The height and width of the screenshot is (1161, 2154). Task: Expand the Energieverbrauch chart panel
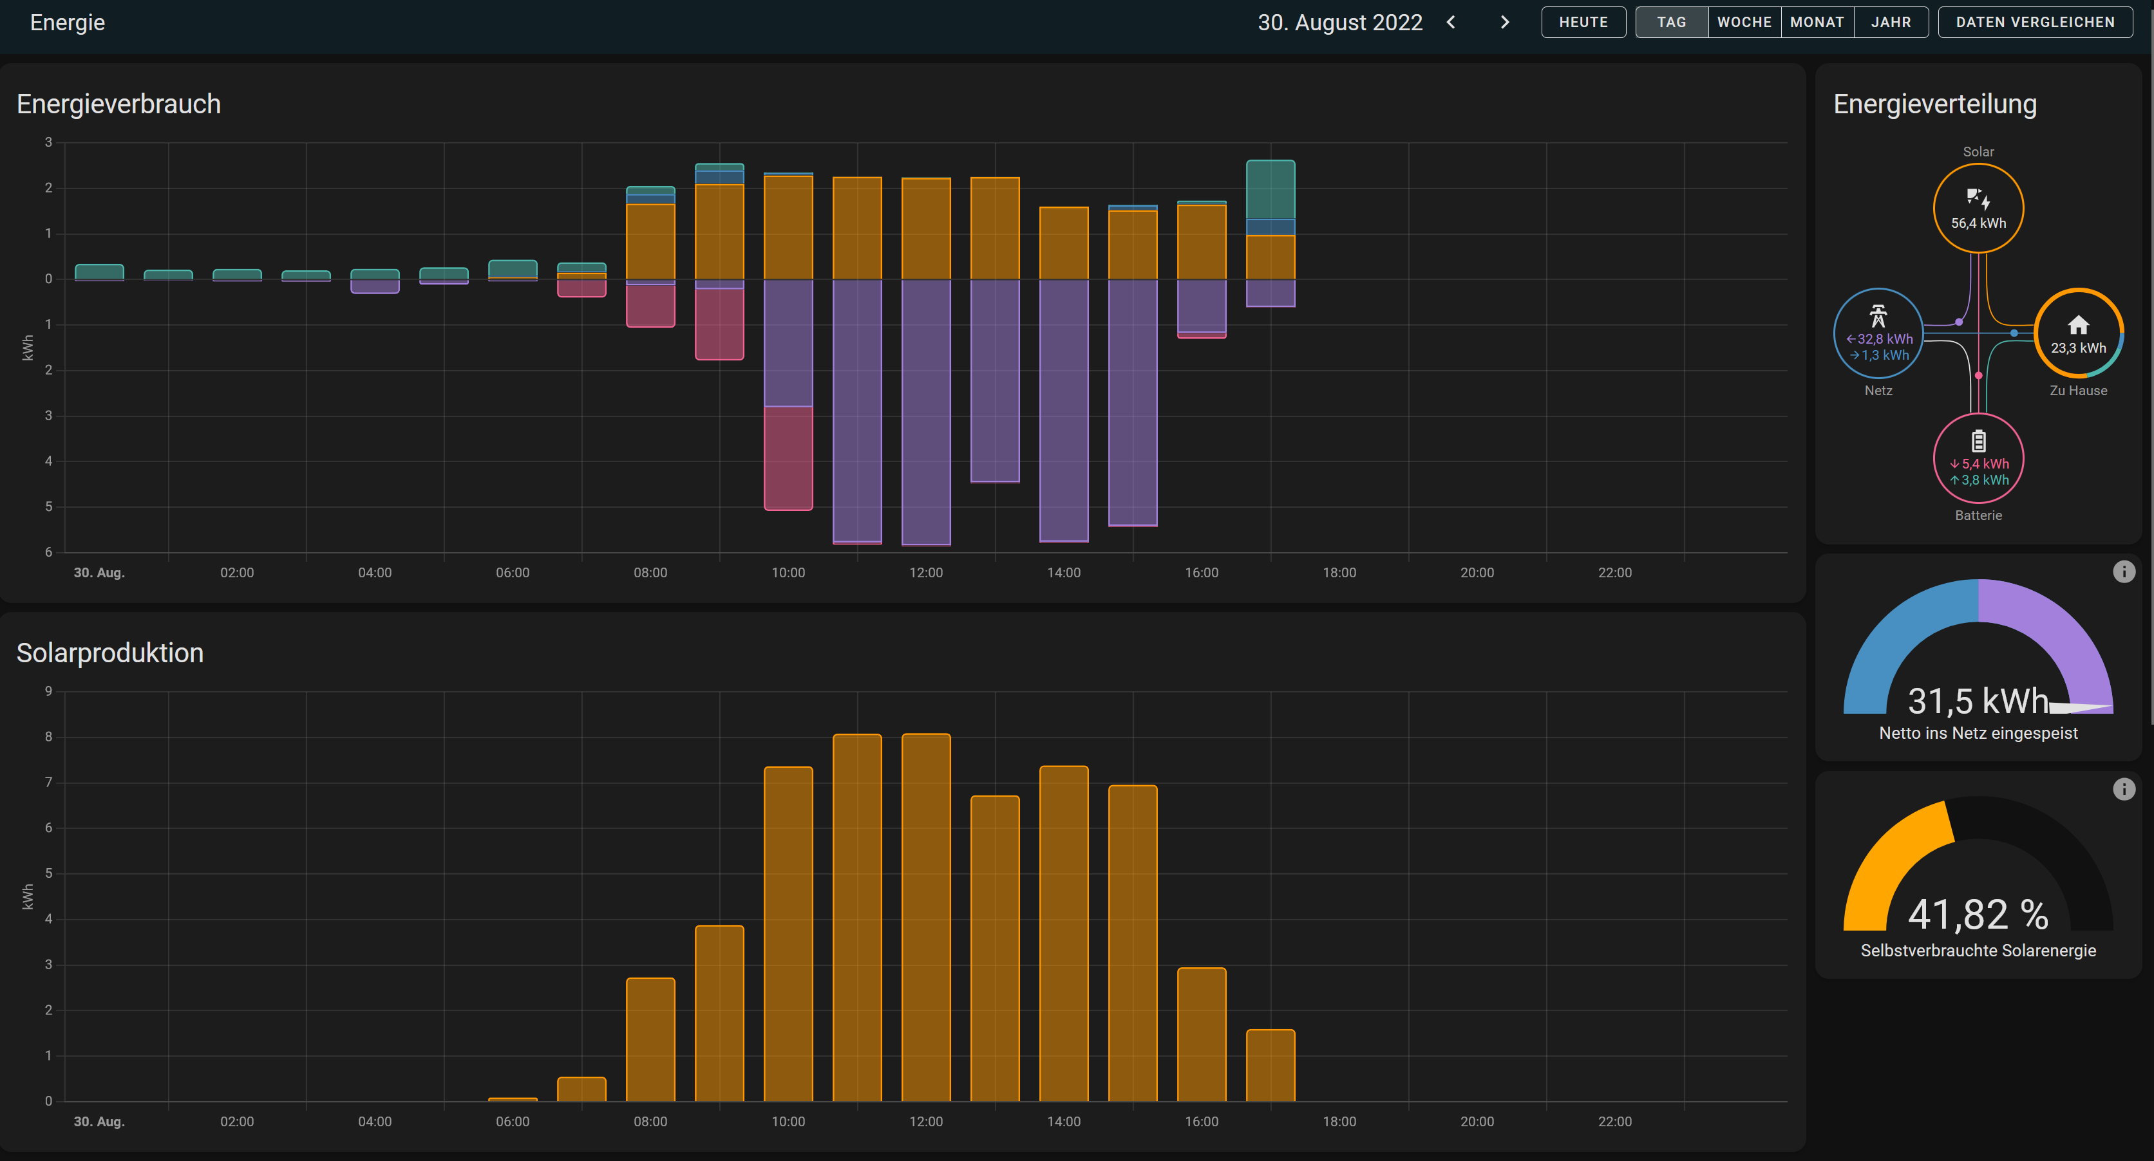pyautogui.click(x=118, y=103)
